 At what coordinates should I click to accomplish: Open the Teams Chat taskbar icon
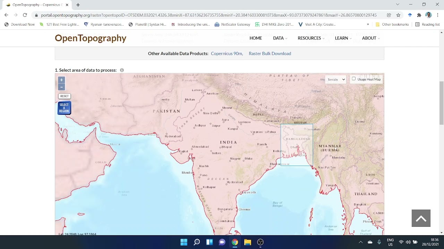(x=222, y=242)
